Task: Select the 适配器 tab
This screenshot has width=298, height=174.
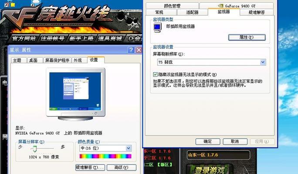Action: coord(192,12)
